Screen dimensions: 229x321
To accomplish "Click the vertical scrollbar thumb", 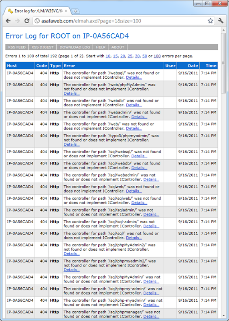I will 223,63.
